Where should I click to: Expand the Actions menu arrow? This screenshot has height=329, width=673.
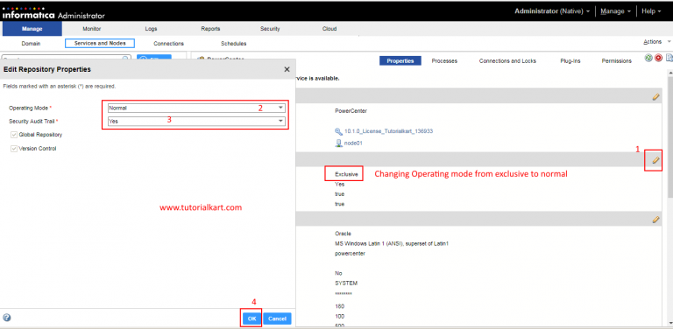click(x=669, y=42)
